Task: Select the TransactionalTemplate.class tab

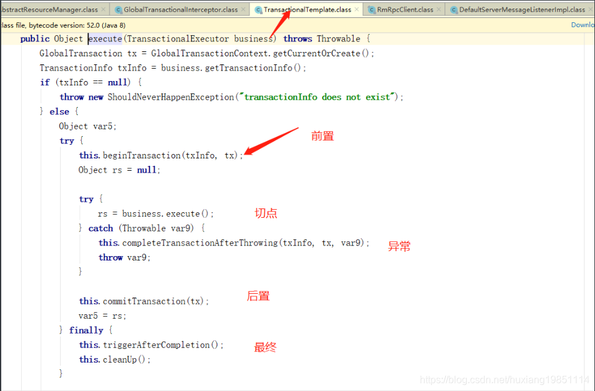Action: pyautogui.click(x=307, y=9)
